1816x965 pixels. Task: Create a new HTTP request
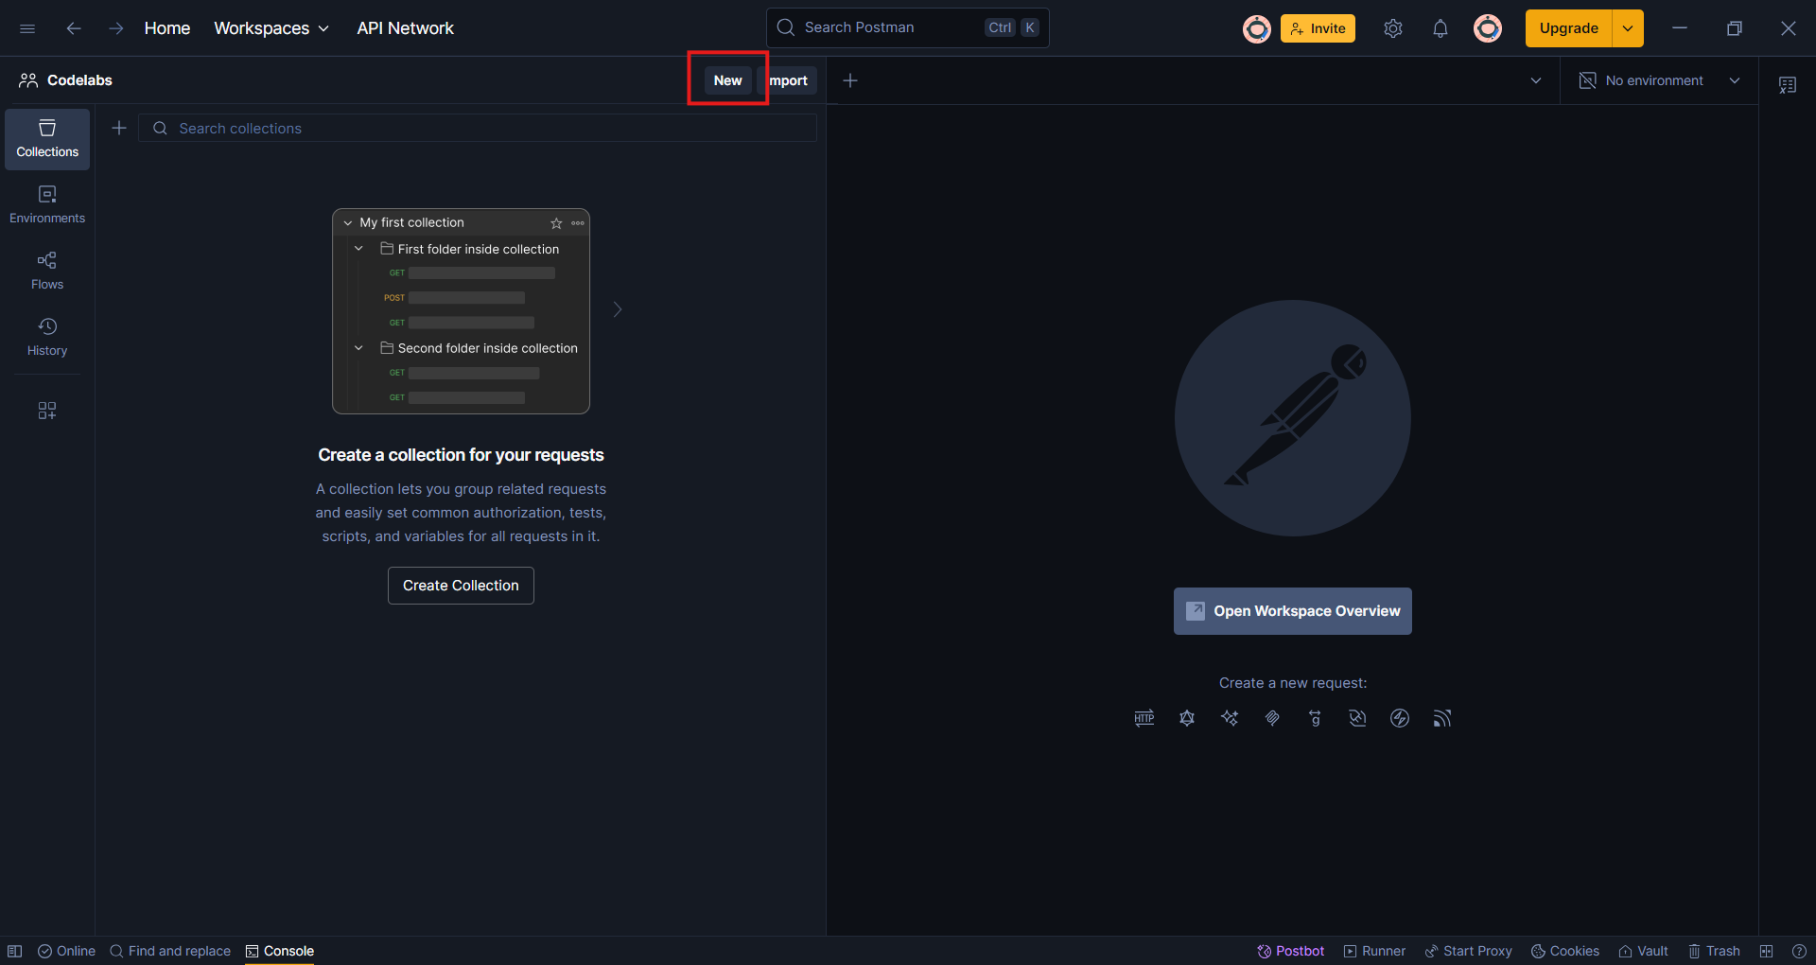coord(1144,718)
